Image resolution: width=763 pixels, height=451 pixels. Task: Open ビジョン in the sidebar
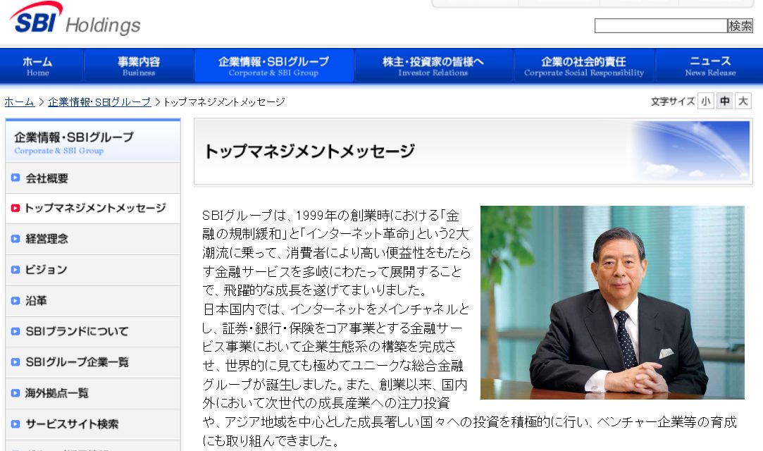pyautogui.click(x=92, y=269)
